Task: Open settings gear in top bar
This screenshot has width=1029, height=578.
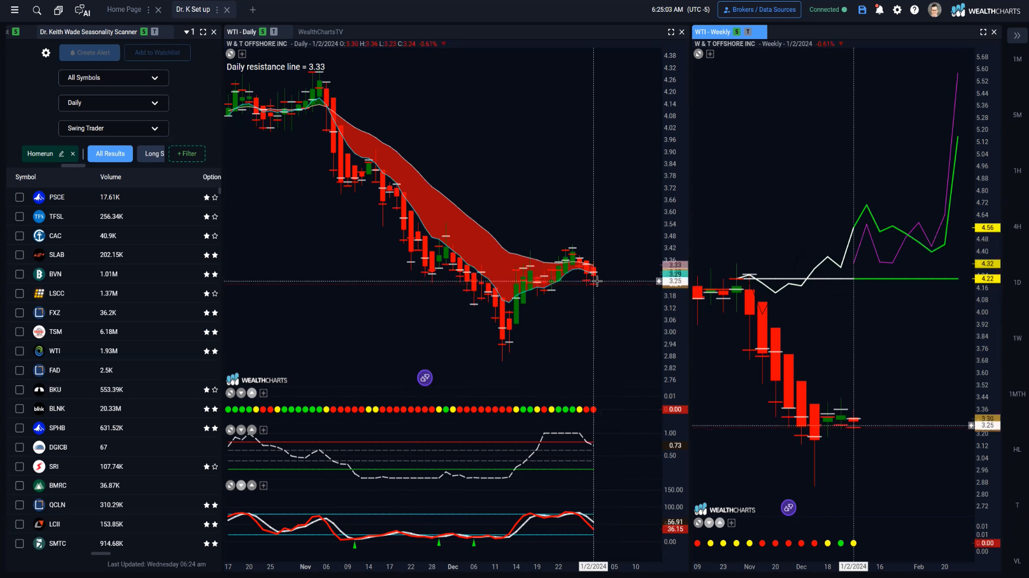Action: point(897,10)
